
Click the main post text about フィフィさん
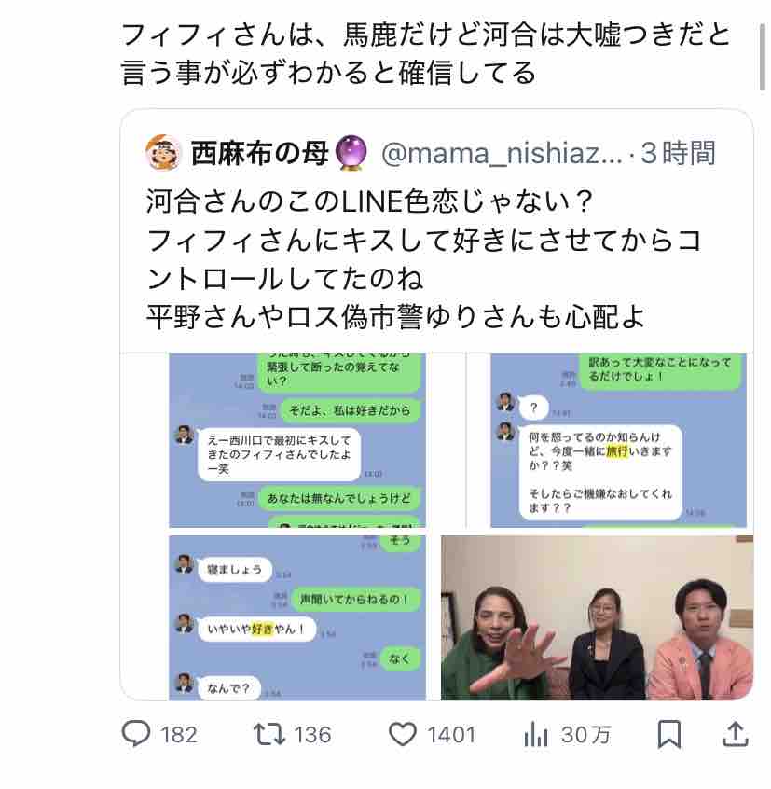pos(426,53)
